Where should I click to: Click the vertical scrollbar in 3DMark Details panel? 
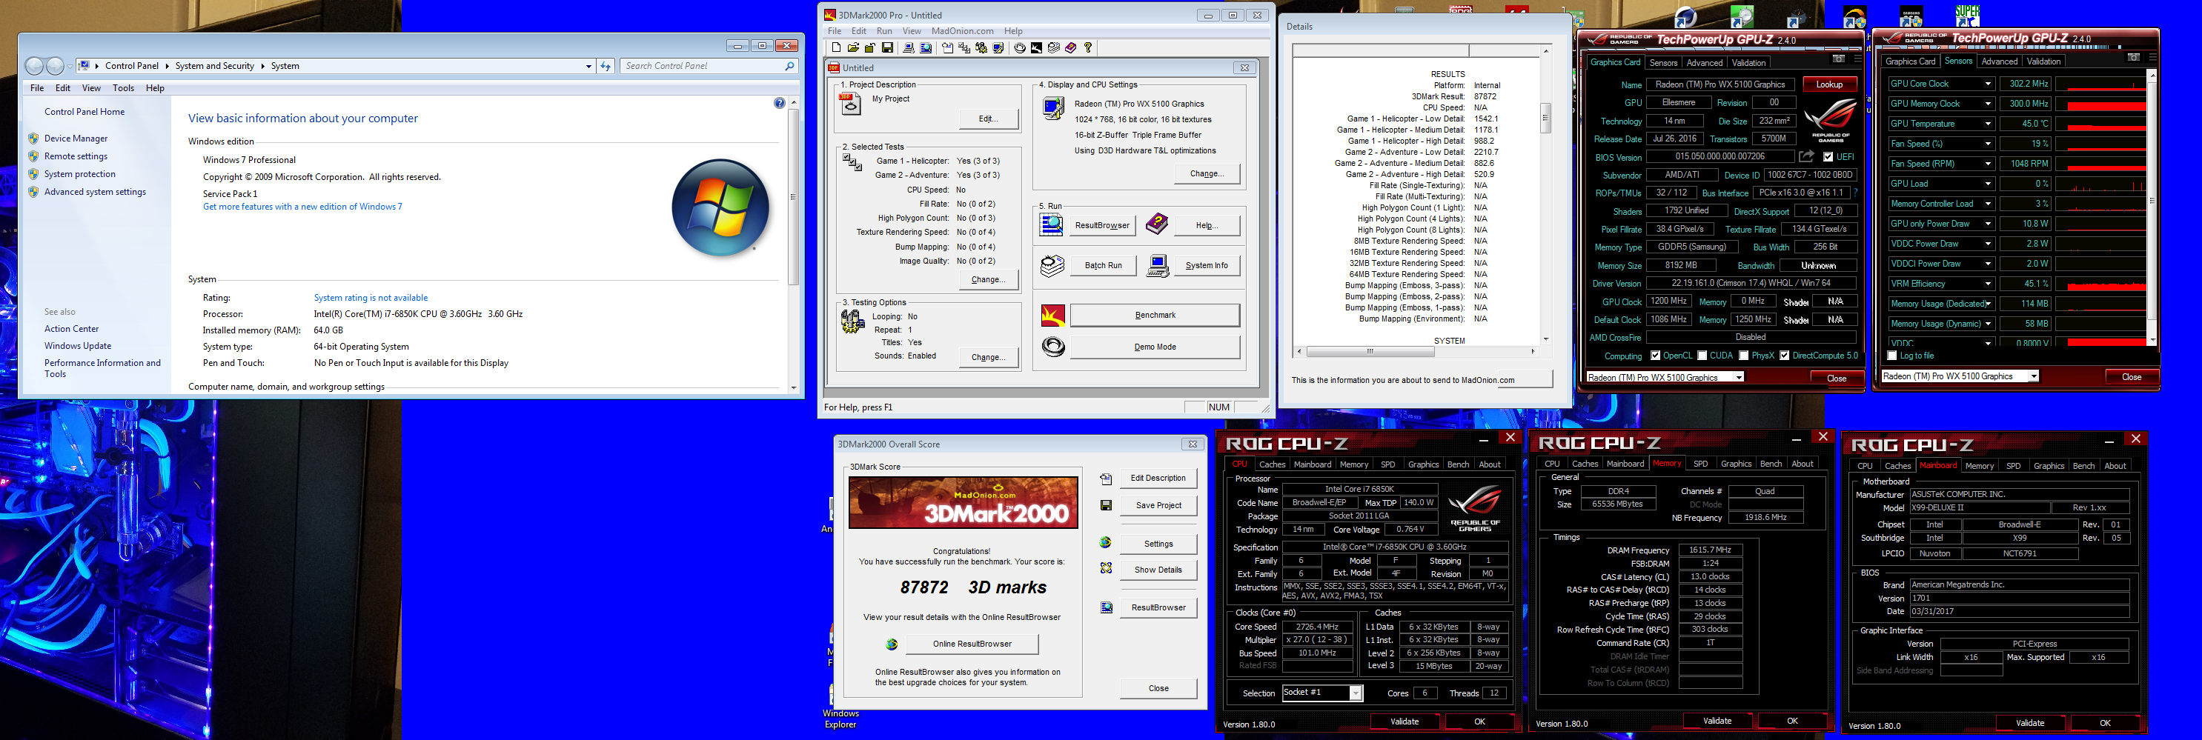click(1545, 195)
